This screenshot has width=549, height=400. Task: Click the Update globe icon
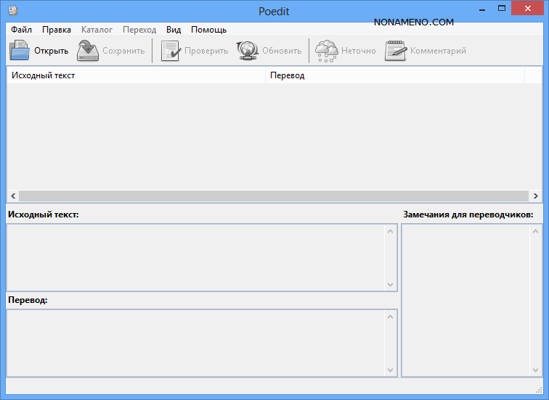coord(247,51)
